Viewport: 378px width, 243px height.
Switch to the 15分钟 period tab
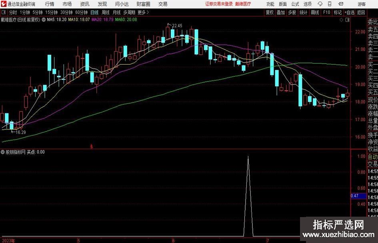(x=52, y=12)
